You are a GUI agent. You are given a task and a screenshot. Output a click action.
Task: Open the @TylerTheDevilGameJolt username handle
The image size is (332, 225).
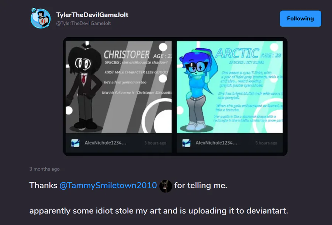tap(83, 23)
